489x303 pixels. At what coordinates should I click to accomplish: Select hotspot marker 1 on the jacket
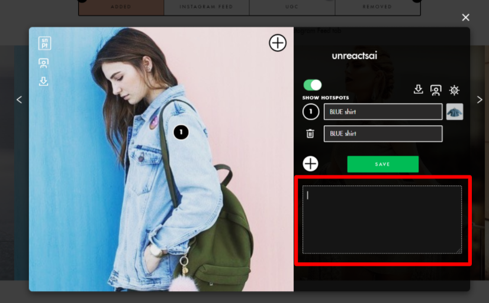[181, 132]
